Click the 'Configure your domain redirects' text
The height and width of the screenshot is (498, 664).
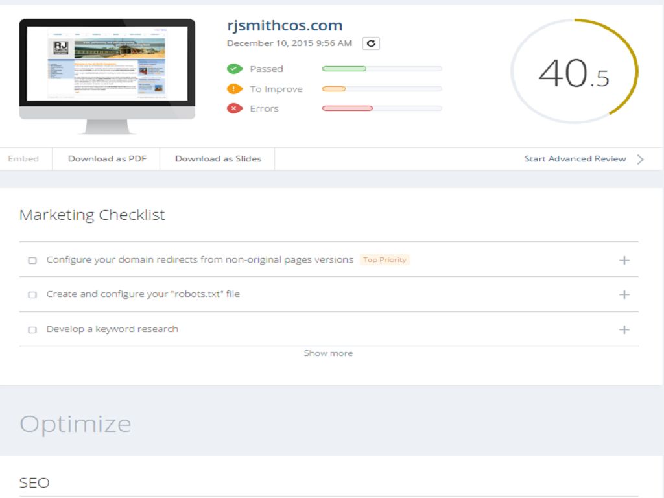click(x=200, y=259)
